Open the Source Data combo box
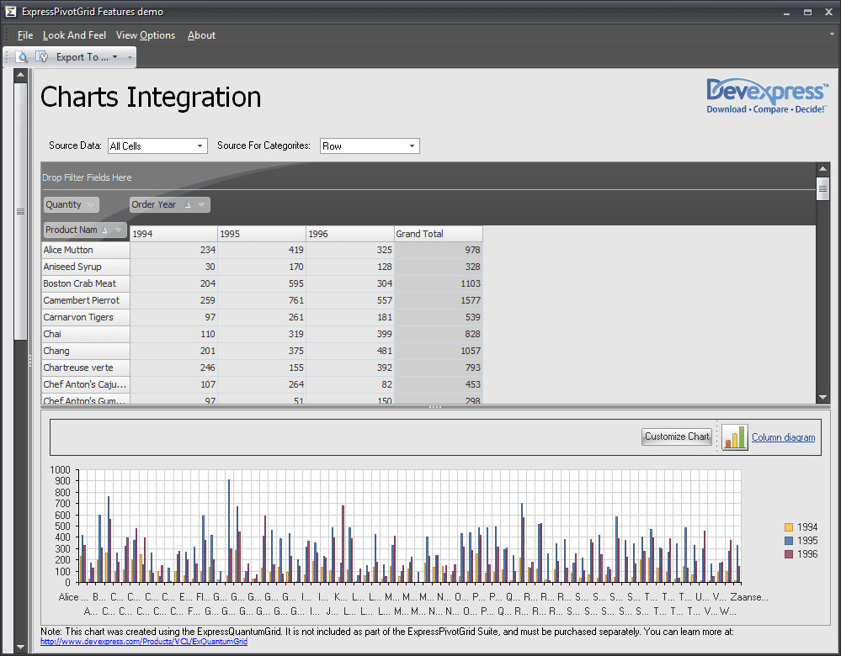This screenshot has width=841, height=656. tap(157, 145)
